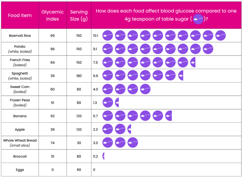Select the Food Item column header
The image size is (243, 178).
coord(20,15)
